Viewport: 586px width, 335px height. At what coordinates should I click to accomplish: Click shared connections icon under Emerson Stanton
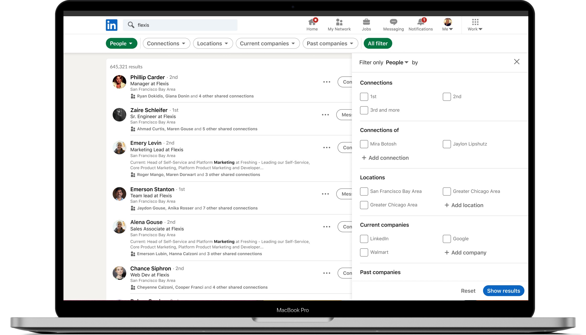pyautogui.click(x=133, y=208)
